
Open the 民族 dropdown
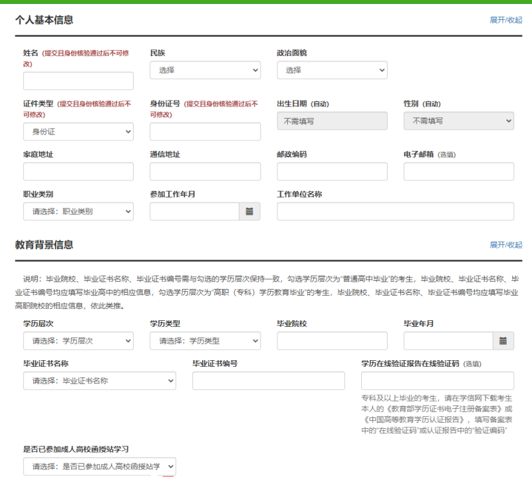coord(205,70)
